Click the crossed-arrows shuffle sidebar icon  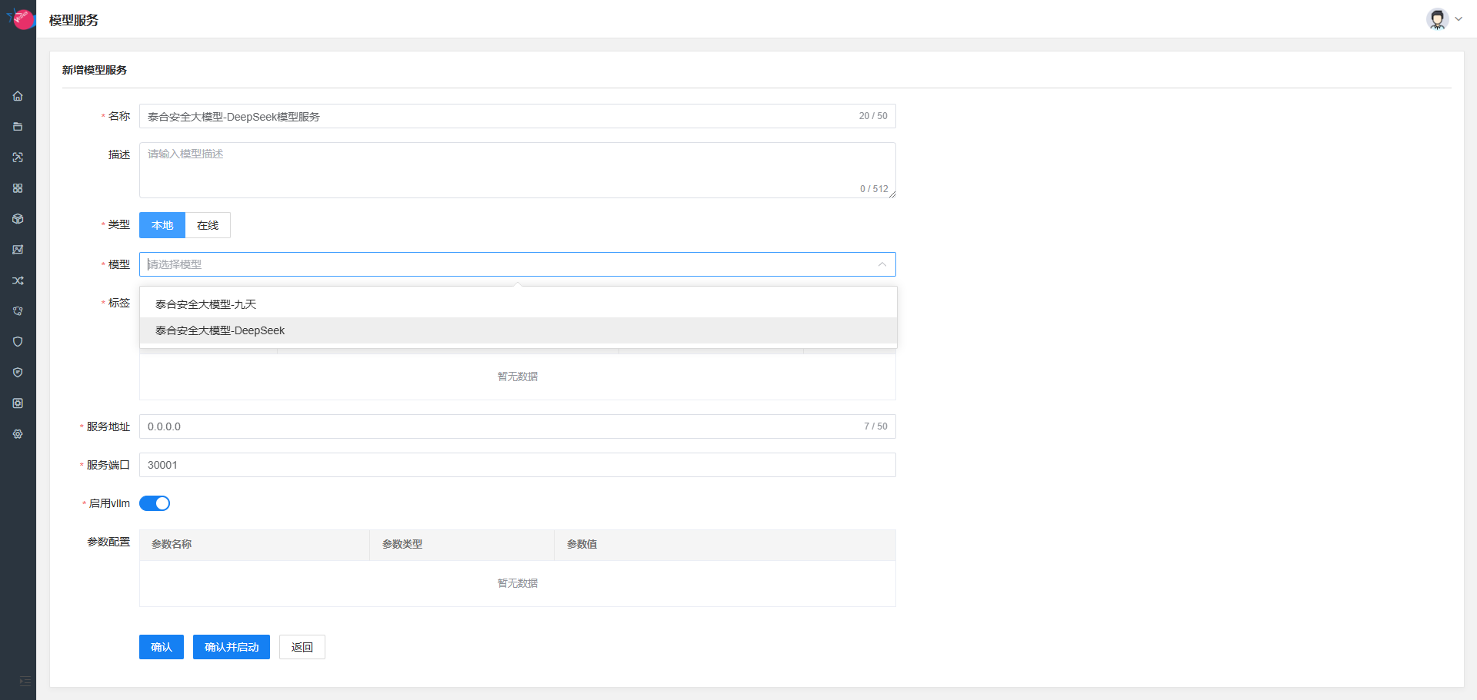[x=18, y=280]
